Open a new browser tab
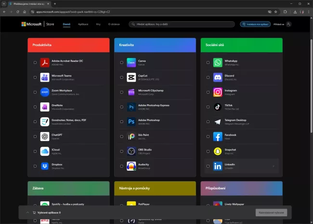The width and height of the screenshot is (313, 224). (55, 4)
